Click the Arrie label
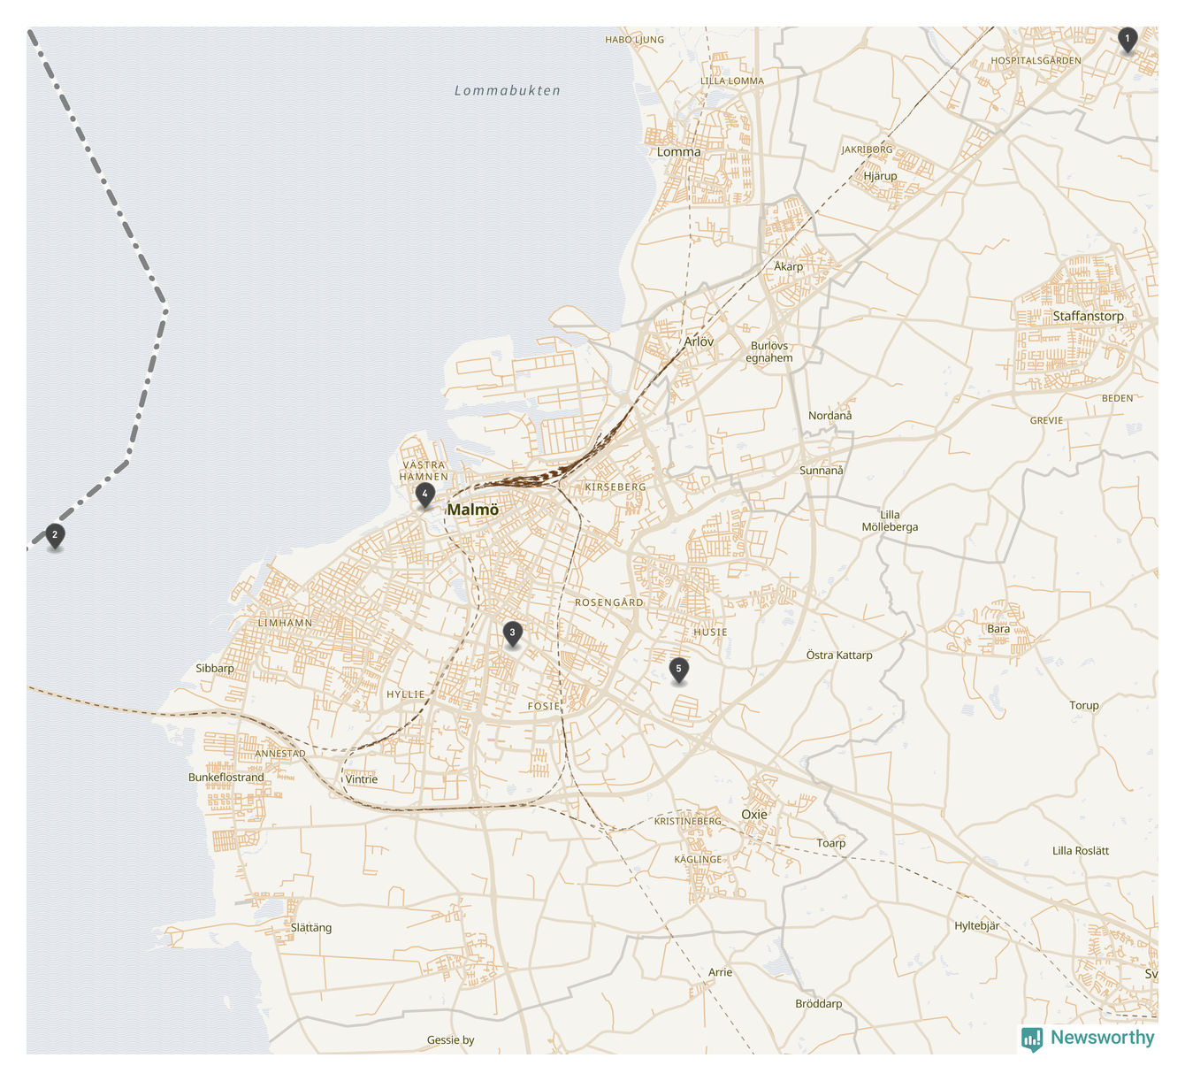The width and height of the screenshot is (1185, 1081). click(721, 972)
